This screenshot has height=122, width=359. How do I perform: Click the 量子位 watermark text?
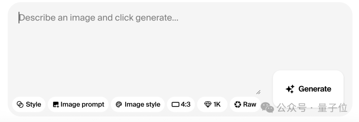pos(333,108)
